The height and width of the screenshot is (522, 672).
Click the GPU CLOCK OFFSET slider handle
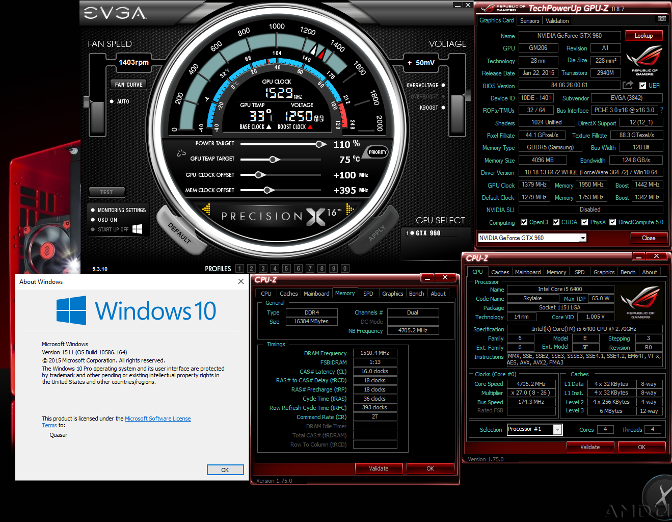(260, 175)
